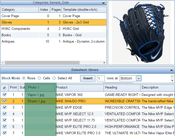Toggle checkbox for NIKE MVP SELECT 11.75 row
Screen dimensions: 175x136
pyautogui.click(x=5, y=120)
